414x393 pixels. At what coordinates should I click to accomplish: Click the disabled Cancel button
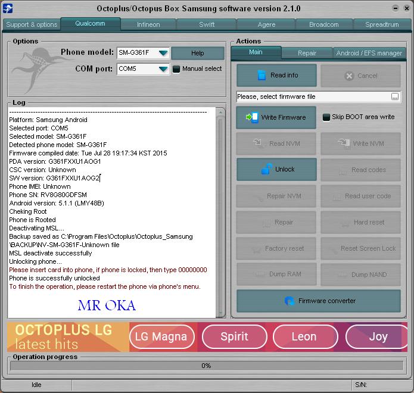(x=360, y=76)
